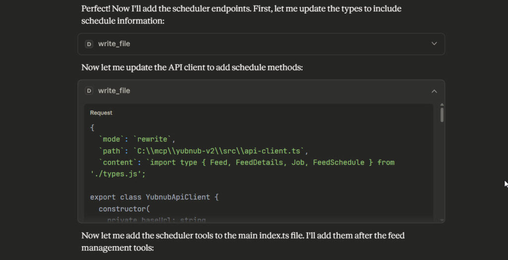Click the private baseUrl: string line

(x=156, y=219)
